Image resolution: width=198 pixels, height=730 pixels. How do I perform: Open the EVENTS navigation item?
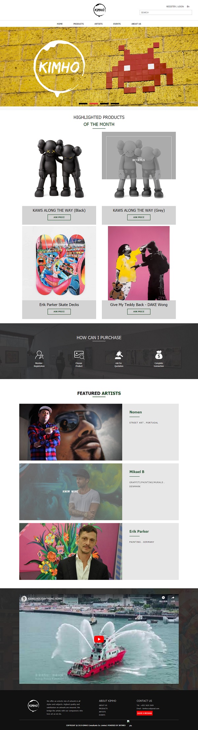coord(117,24)
